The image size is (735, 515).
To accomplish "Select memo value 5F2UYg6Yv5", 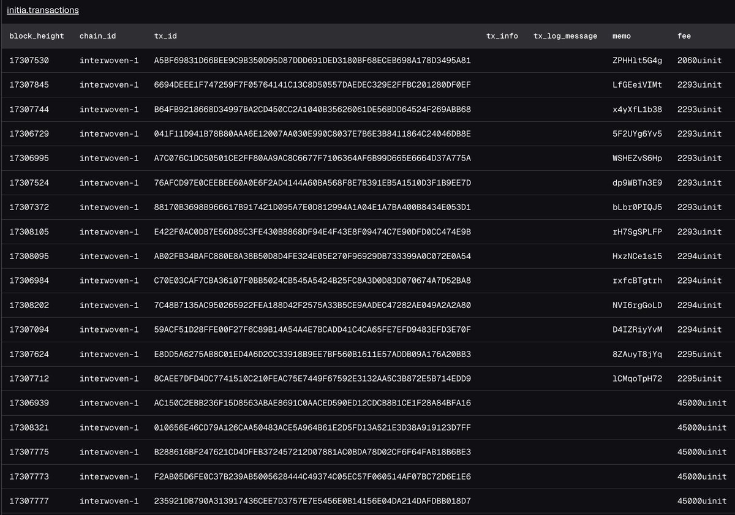I will tap(637, 134).
